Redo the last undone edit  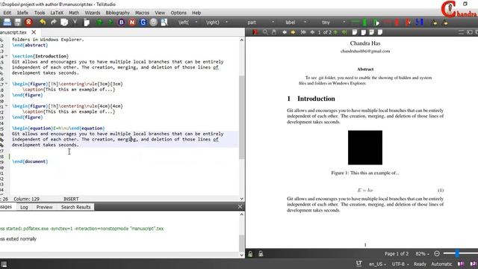point(53,22)
